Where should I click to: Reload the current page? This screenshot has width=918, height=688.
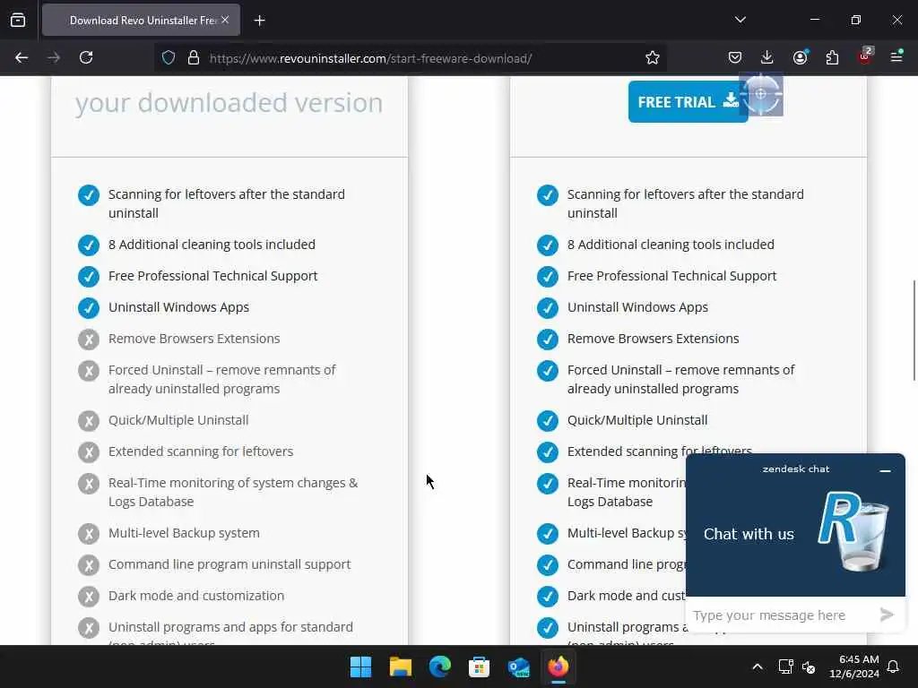click(86, 57)
